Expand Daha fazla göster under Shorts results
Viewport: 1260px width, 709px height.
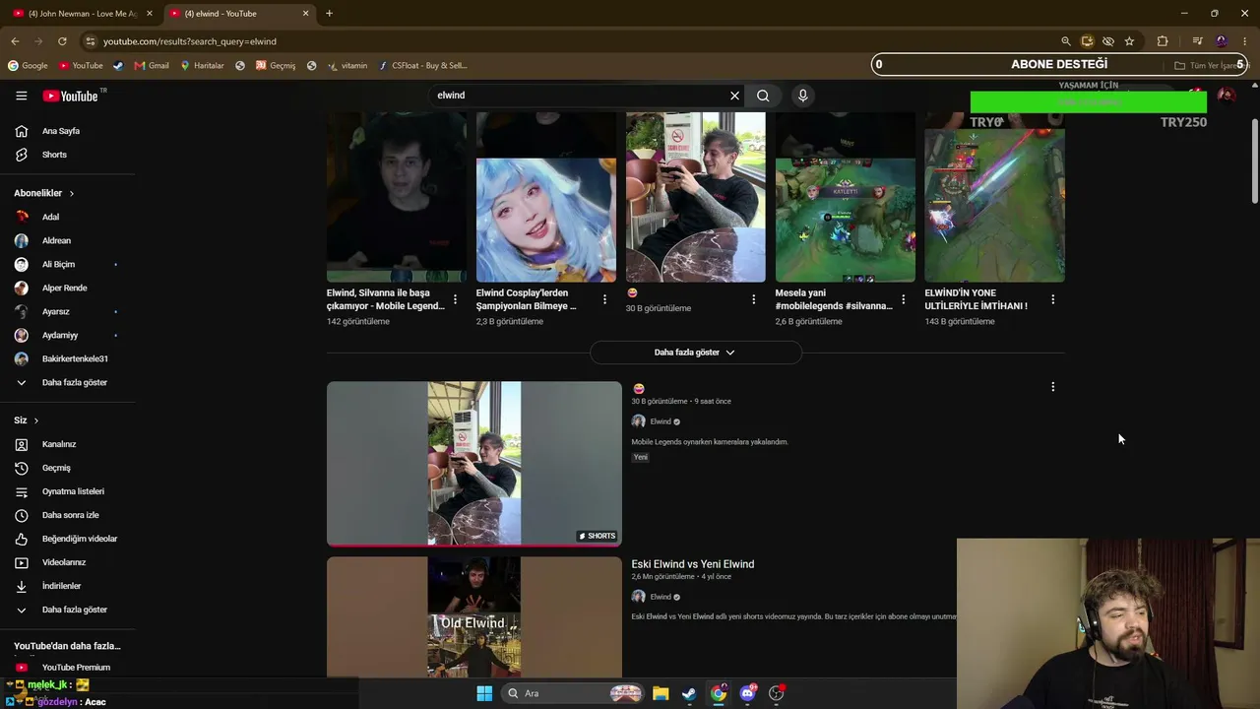pos(695,353)
